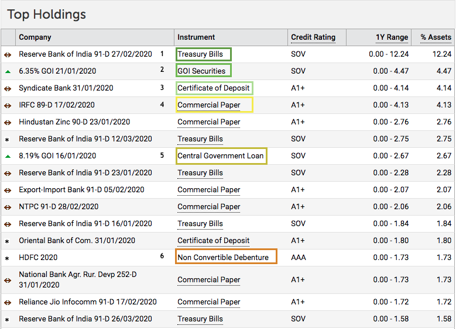
Task: Select company IRFC 89-D 17/02/2020
Action: coord(57,105)
